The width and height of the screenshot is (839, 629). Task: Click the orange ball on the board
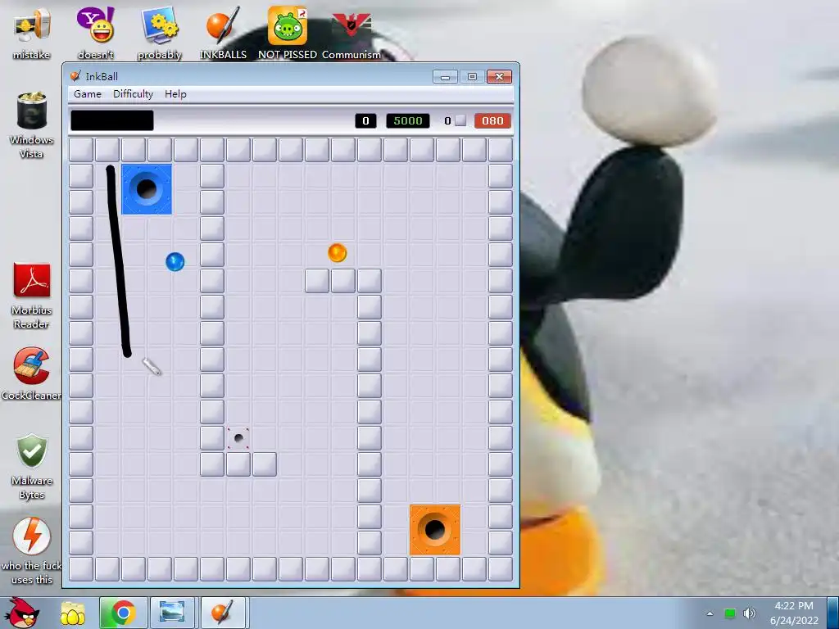pyautogui.click(x=337, y=252)
